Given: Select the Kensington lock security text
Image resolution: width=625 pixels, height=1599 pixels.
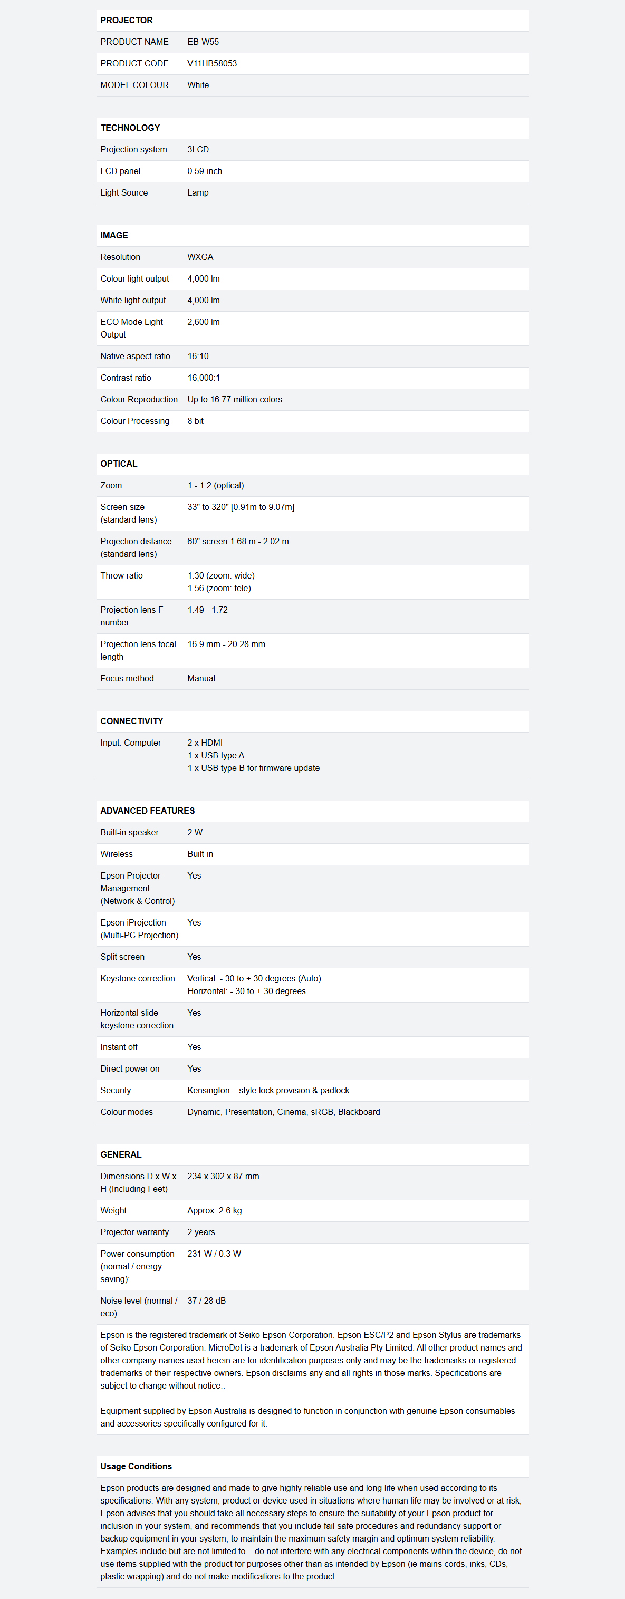Looking at the screenshot, I should pos(268,1090).
